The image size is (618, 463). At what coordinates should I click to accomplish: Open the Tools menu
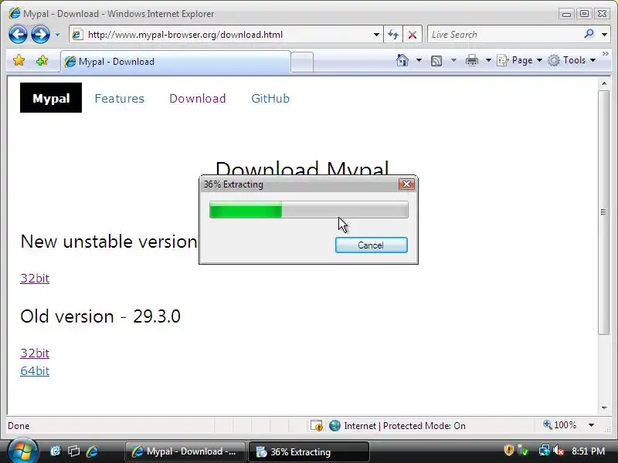572,60
